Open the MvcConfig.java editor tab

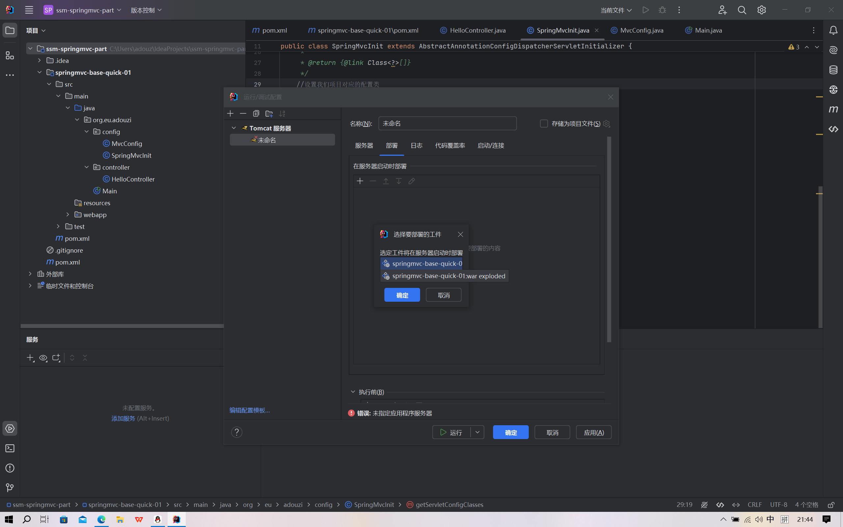641,30
